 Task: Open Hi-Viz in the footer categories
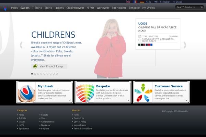tap(21, 125)
